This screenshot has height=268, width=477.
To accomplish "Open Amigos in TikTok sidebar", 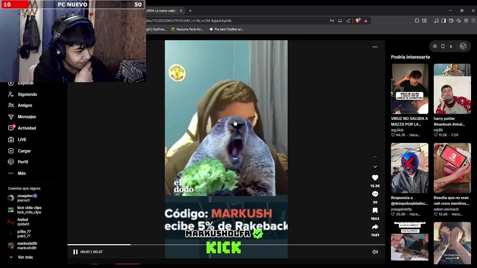I will coord(25,105).
